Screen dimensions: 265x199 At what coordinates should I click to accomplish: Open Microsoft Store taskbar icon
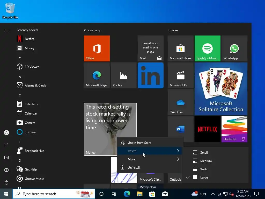pos(152,194)
